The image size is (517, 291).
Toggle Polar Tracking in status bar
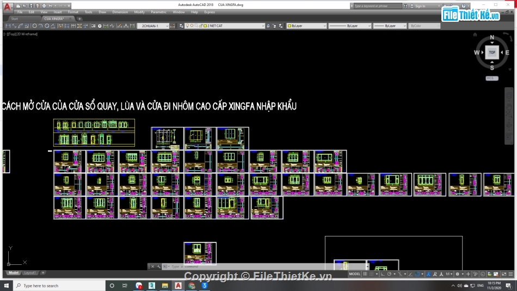click(390, 274)
